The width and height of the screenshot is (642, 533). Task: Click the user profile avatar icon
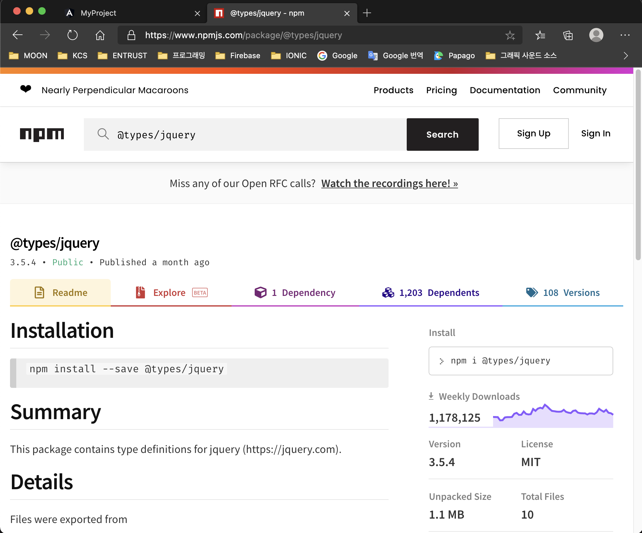[x=596, y=35]
